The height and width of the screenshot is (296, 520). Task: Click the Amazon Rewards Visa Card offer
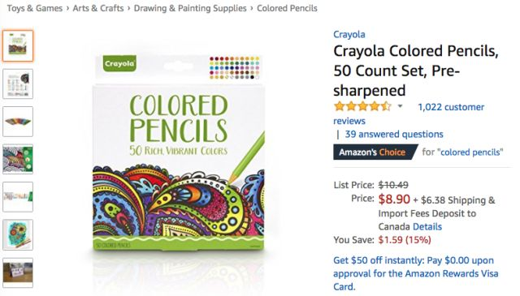tap(416, 273)
